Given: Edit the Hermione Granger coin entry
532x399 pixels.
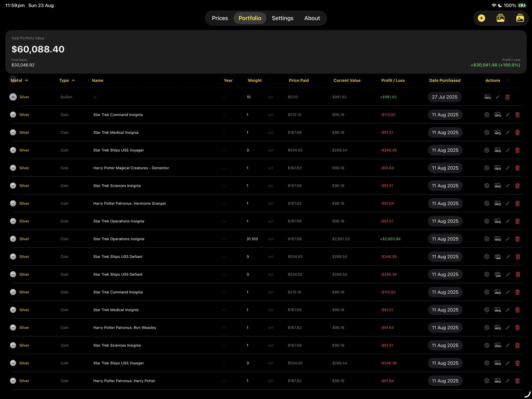Looking at the screenshot, I should [x=508, y=203].
